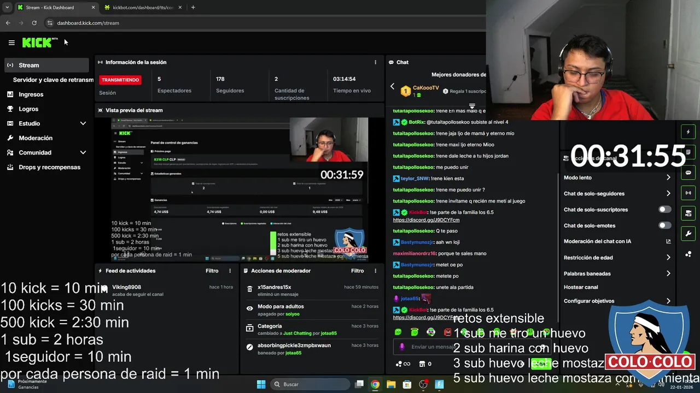Click the taskbar Buscar search box
Image resolution: width=700 pixels, height=393 pixels.
310,384
